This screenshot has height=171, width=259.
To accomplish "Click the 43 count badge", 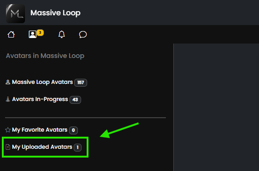I will point(75,100).
